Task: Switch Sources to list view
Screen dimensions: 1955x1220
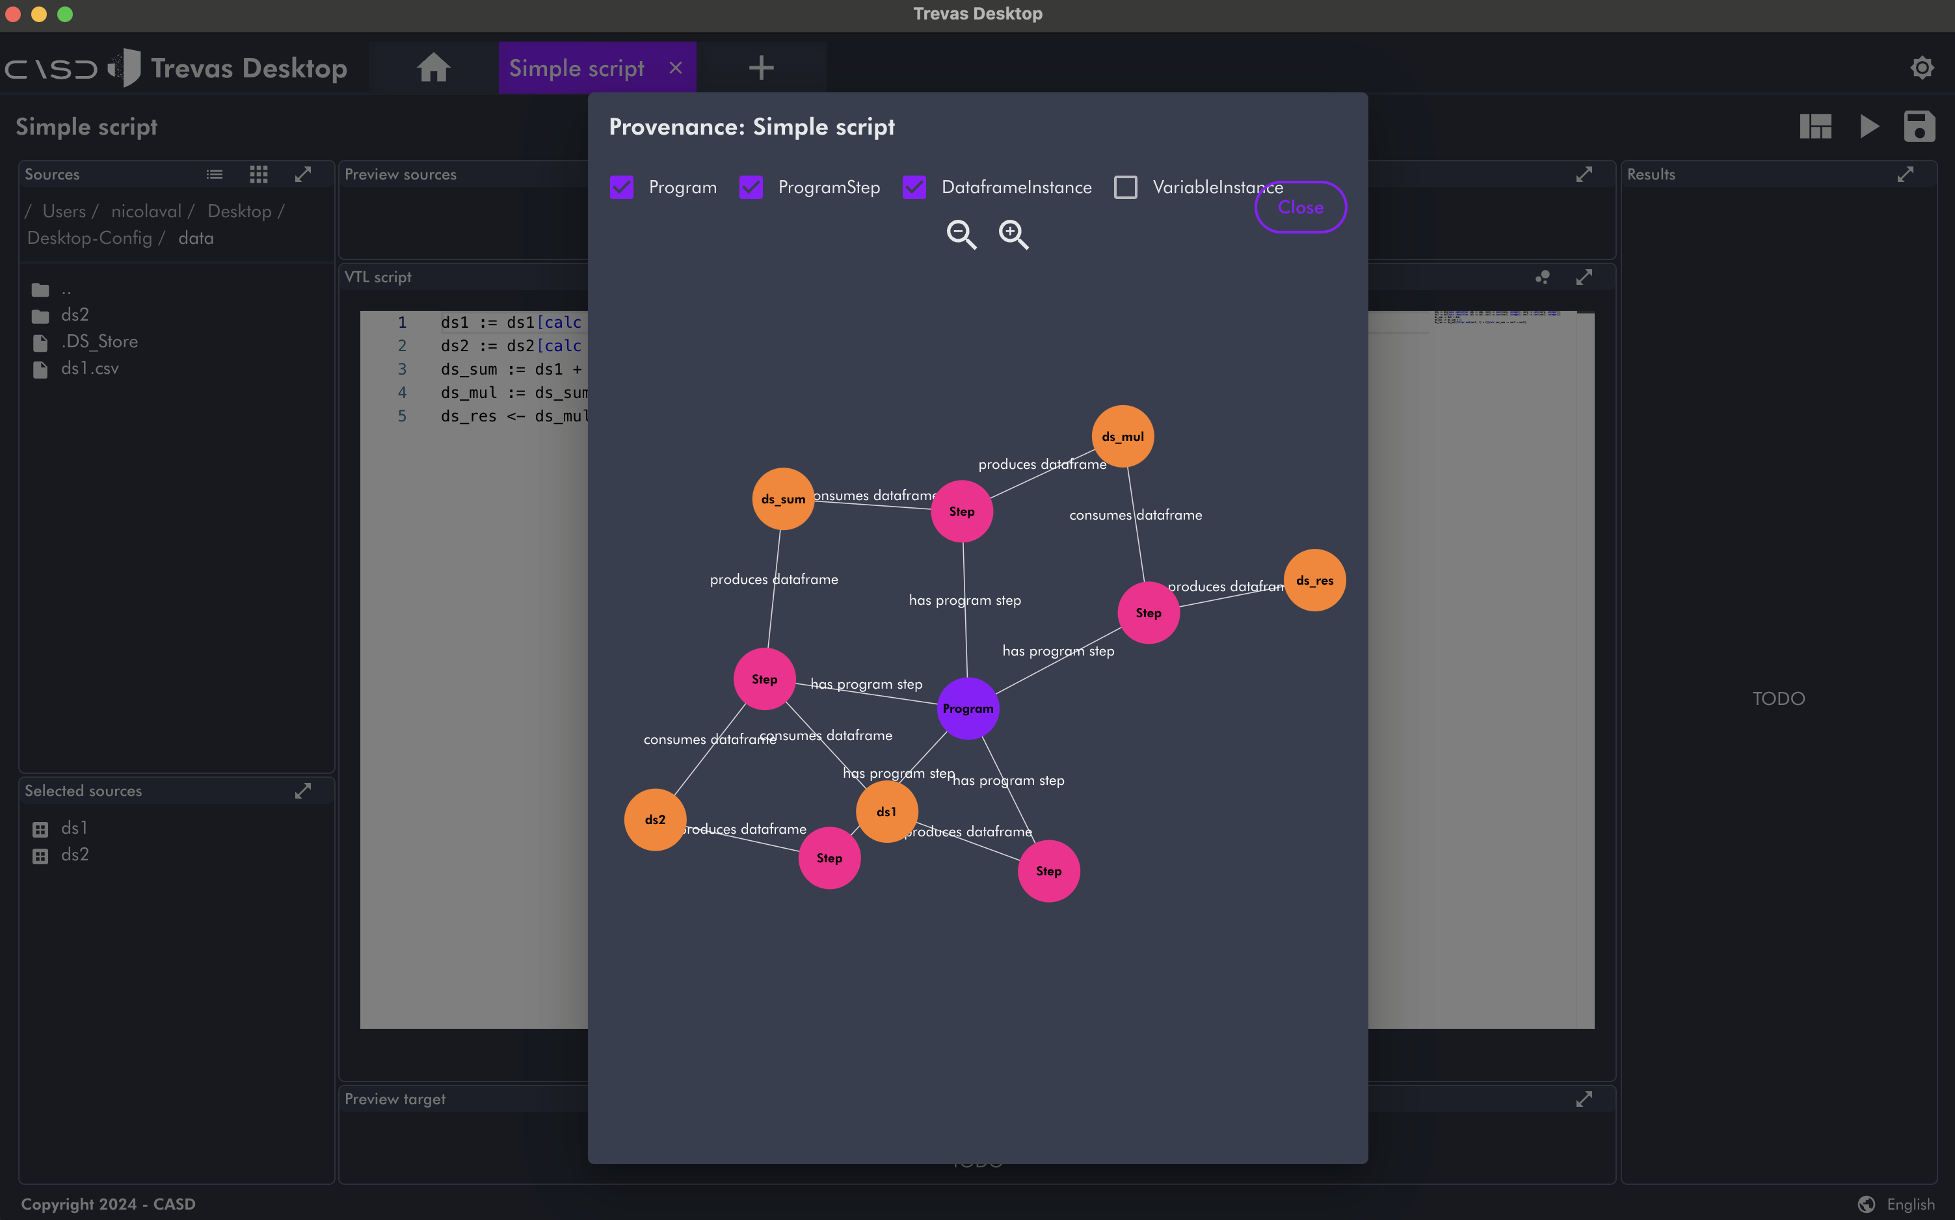Action: (x=215, y=174)
